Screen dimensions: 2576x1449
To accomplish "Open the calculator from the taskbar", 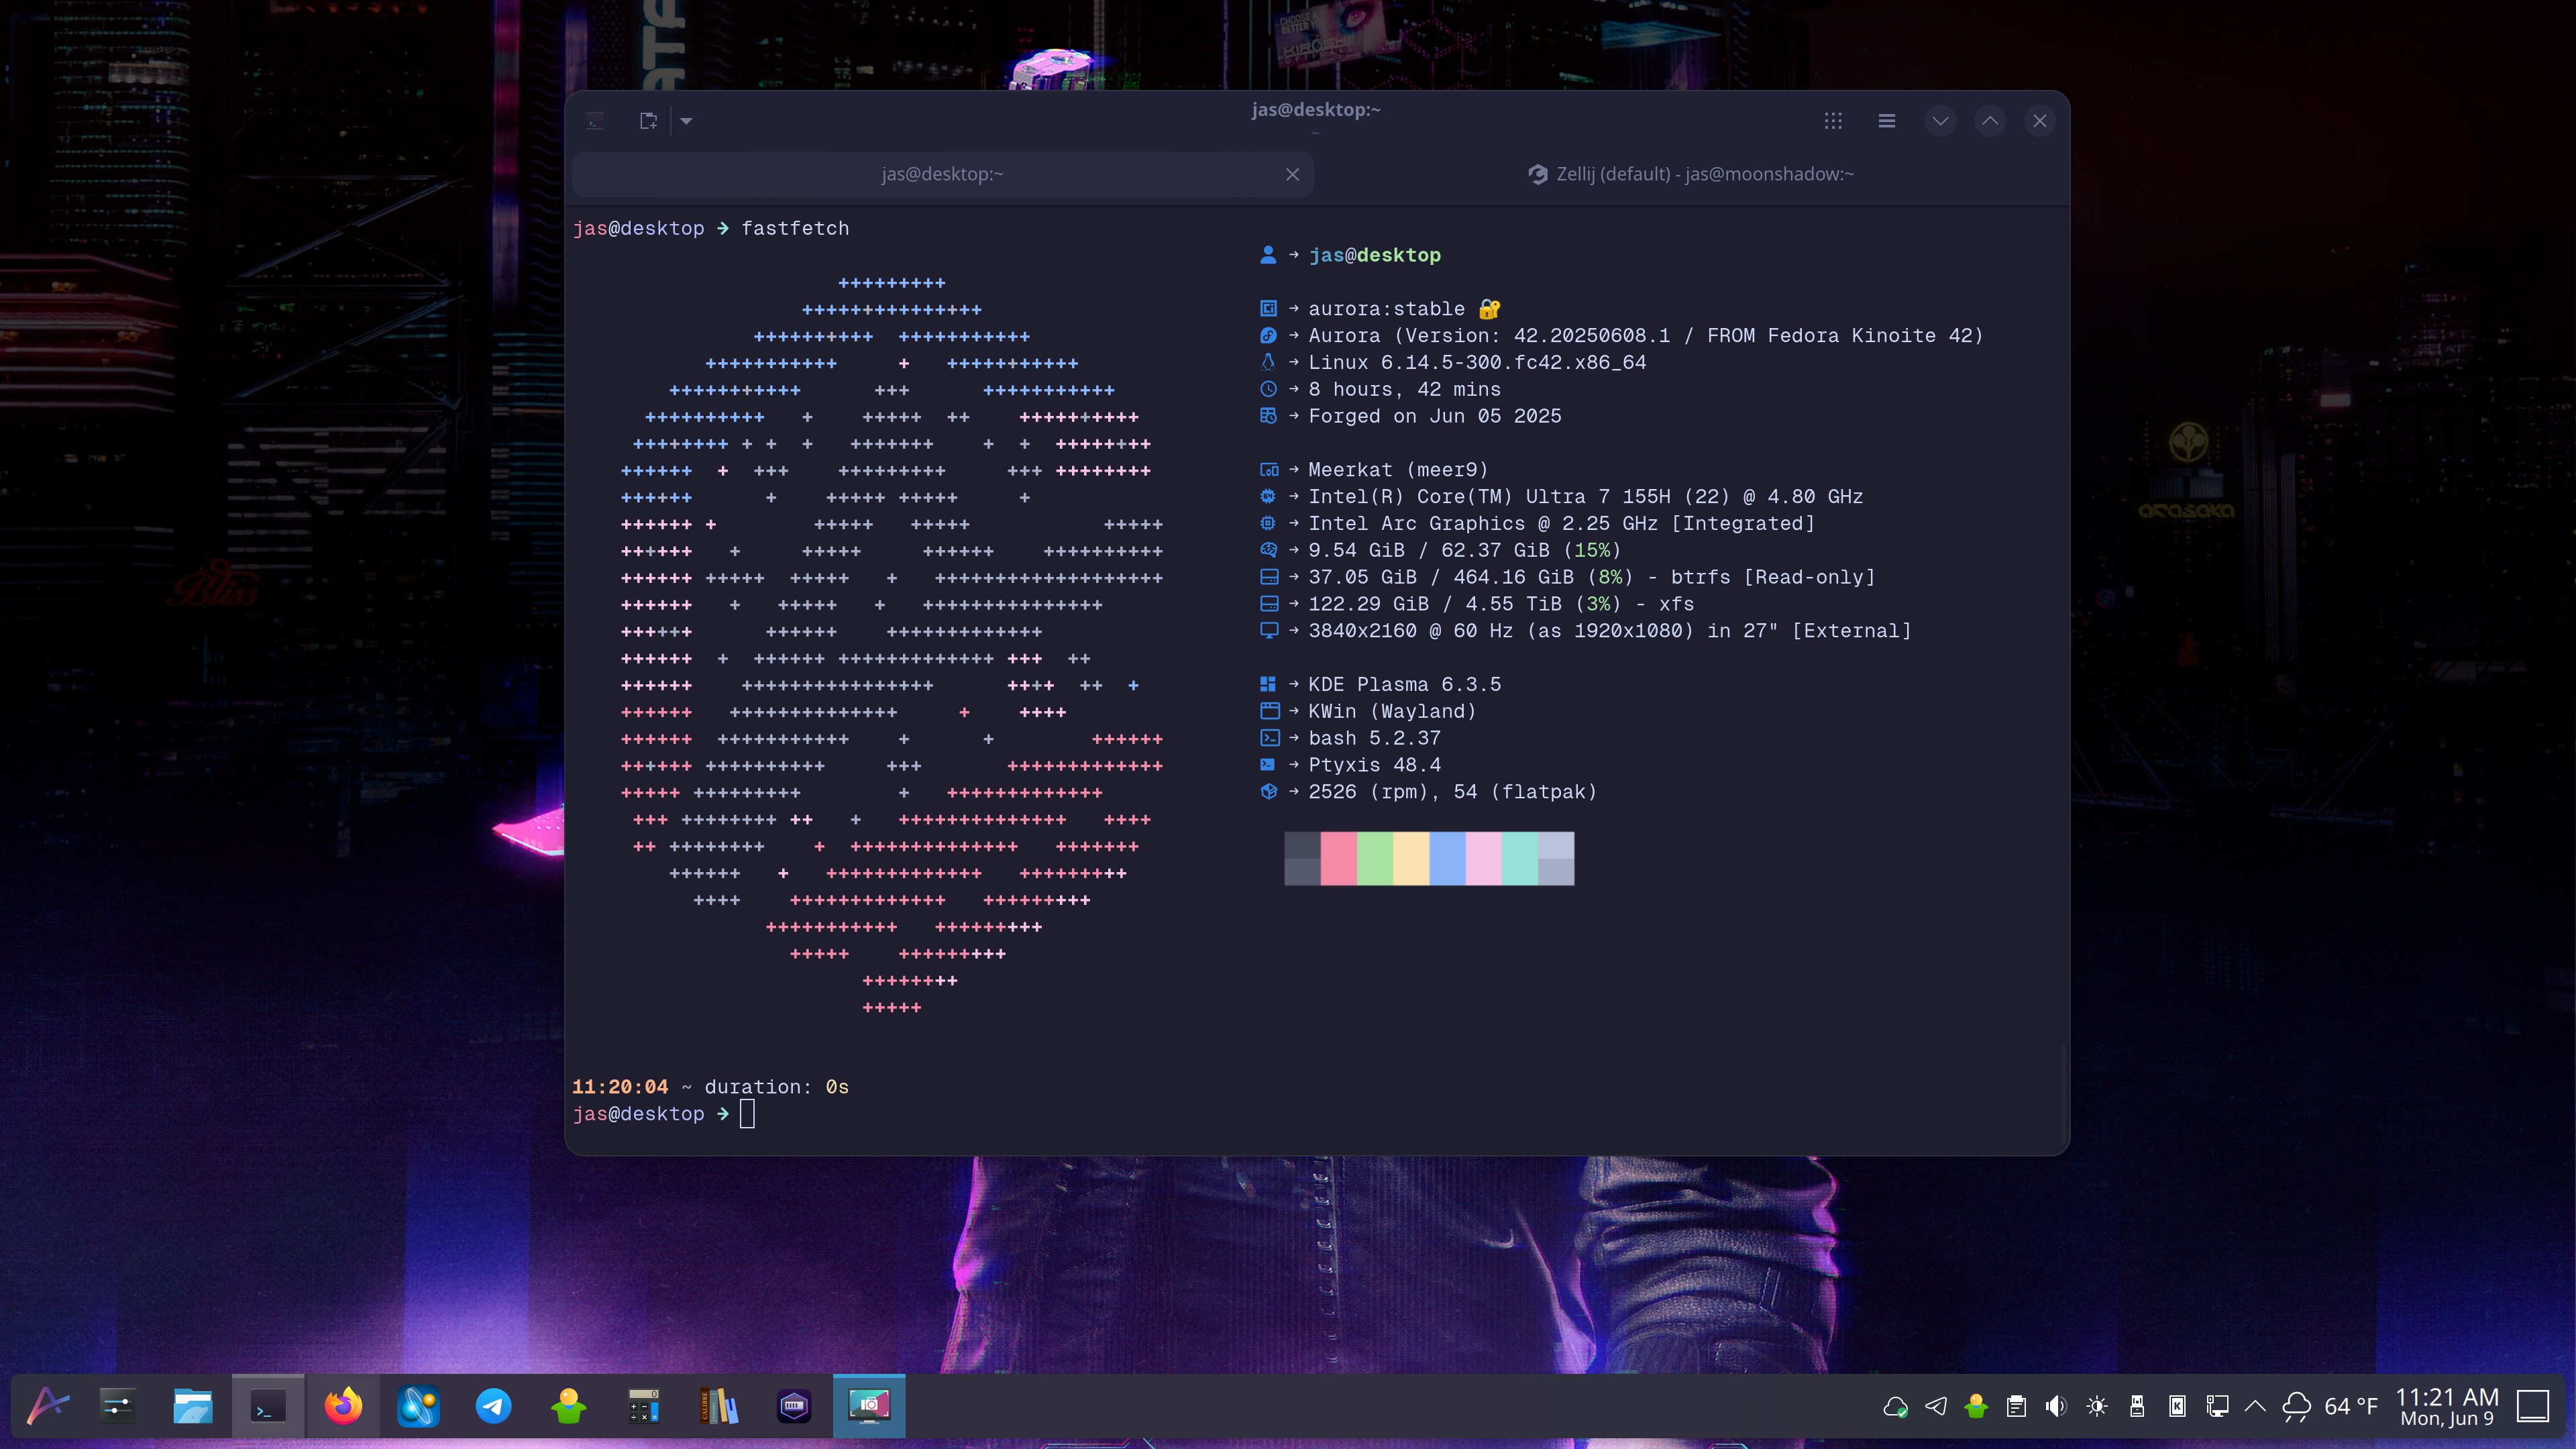I will tap(643, 1406).
